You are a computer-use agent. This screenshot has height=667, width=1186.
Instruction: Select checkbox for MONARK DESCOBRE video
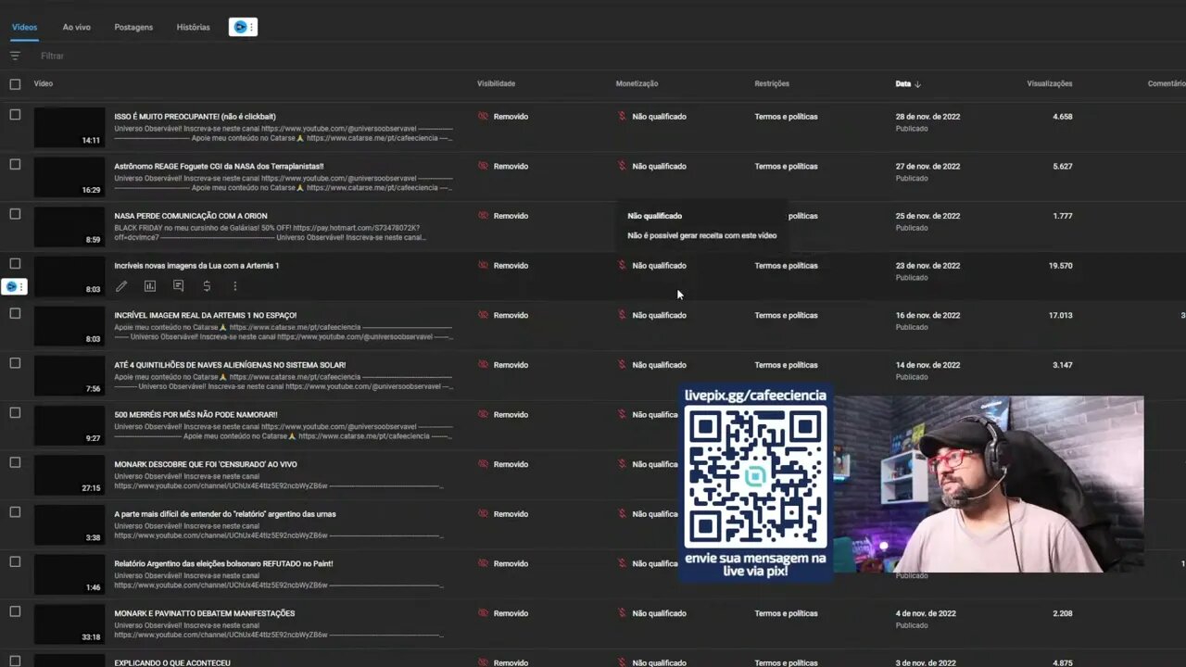tap(15, 462)
